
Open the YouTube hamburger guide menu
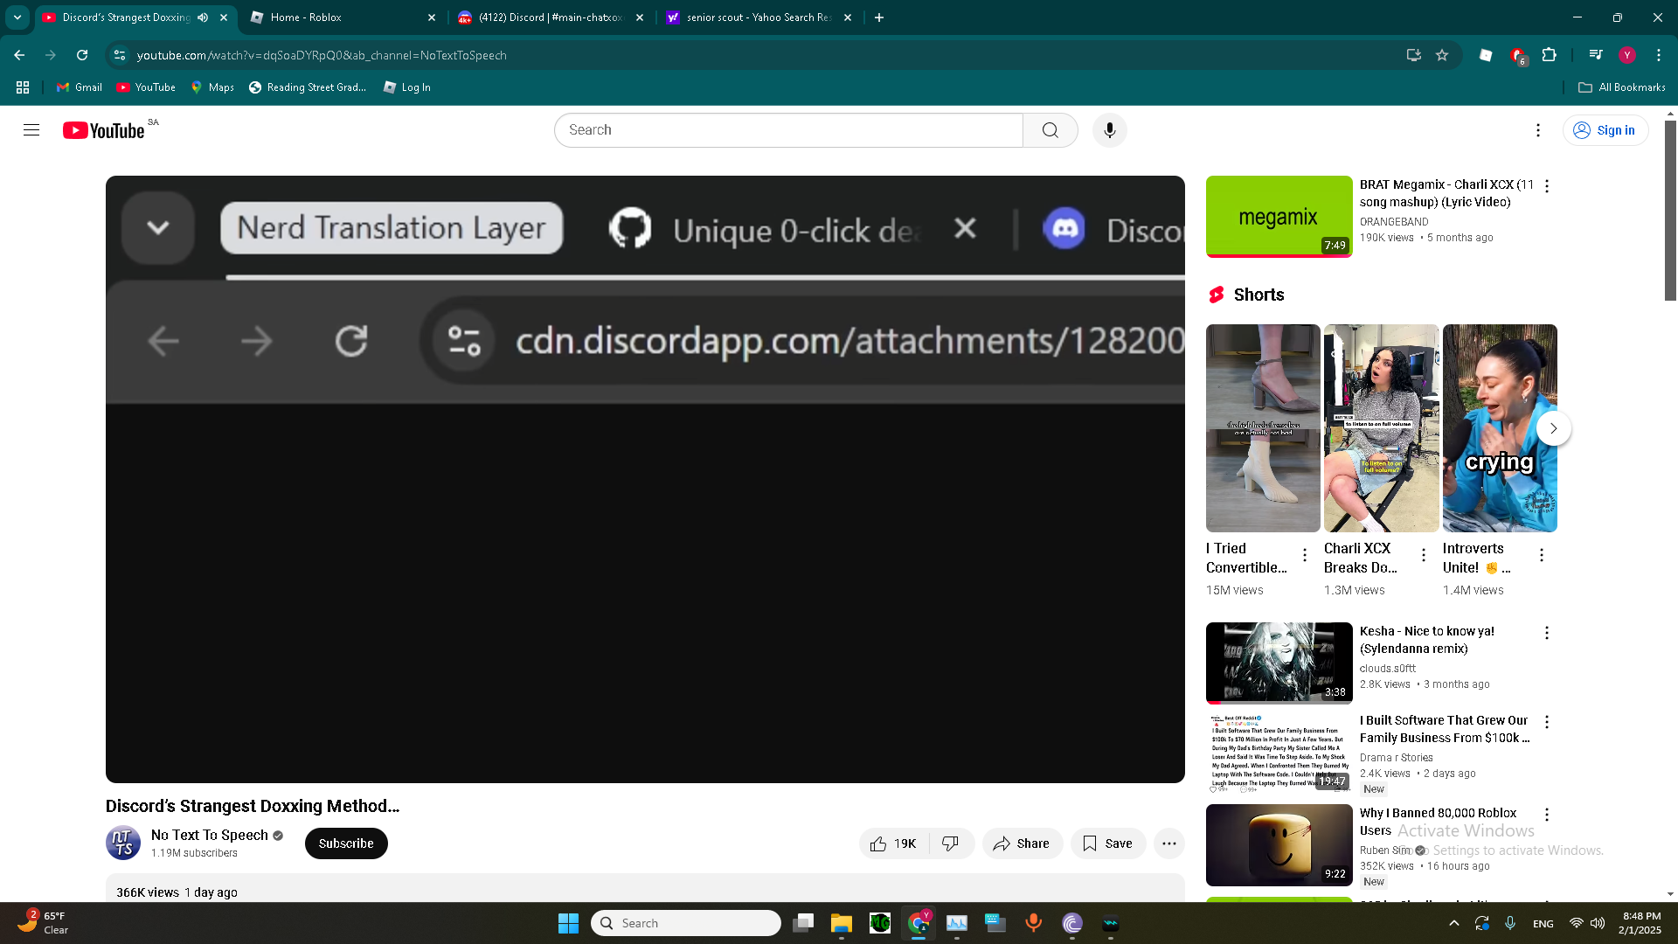point(31,130)
